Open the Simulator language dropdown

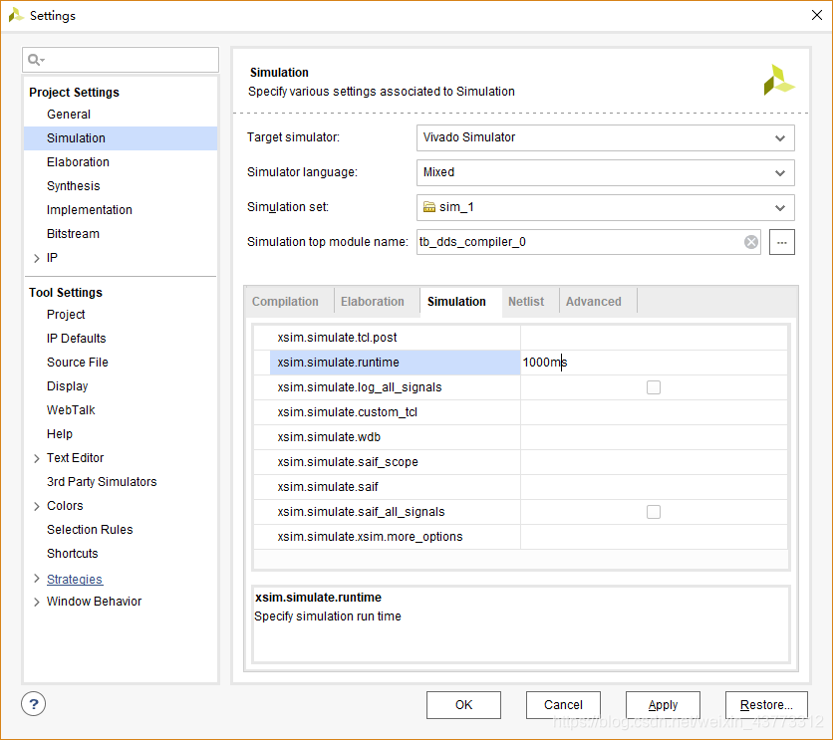tap(605, 172)
